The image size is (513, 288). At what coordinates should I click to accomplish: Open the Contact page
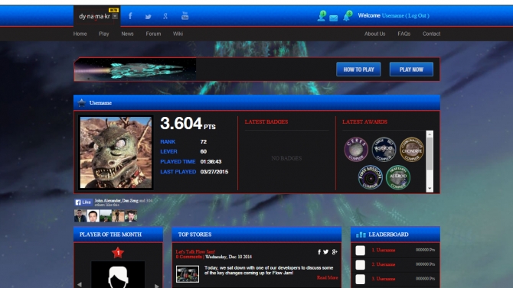click(x=431, y=34)
